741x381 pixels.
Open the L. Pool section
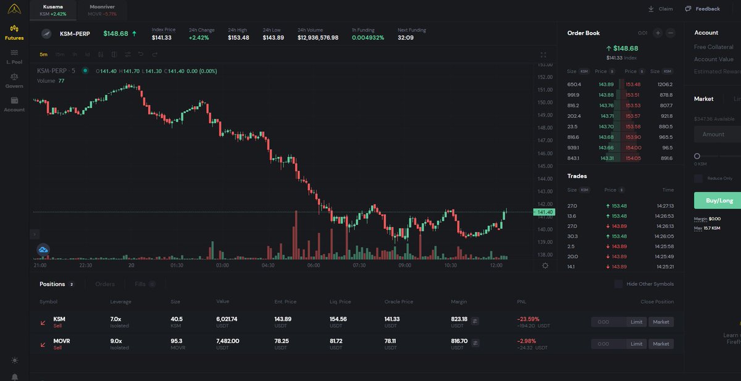14,57
